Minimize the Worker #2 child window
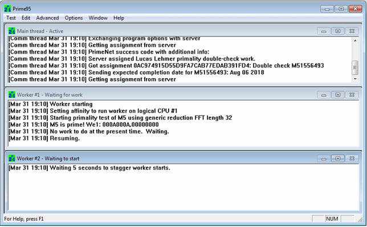Screen dimensions: 367x227 [x=324, y=159]
